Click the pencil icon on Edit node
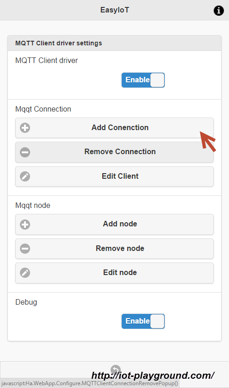 pyautogui.click(x=25, y=273)
